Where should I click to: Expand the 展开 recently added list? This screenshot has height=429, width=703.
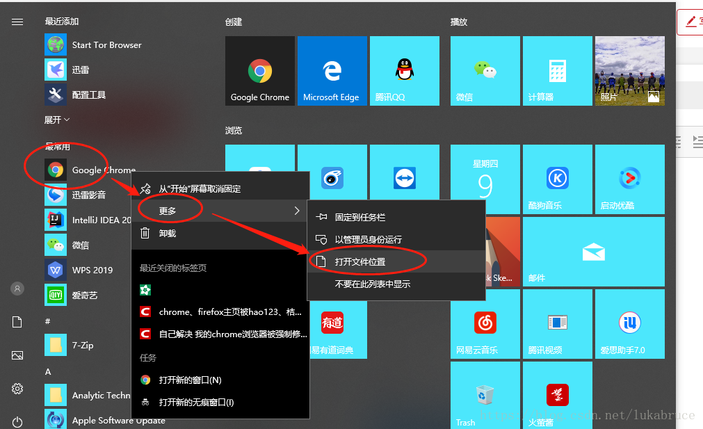point(57,120)
